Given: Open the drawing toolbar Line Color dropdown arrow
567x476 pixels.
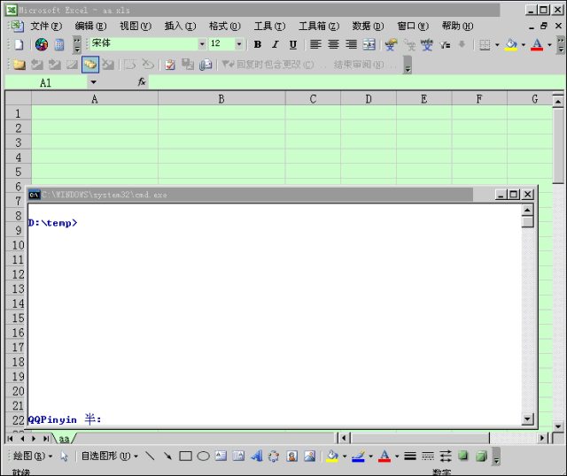Looking at the screenshot, I should click(x=370, y=457).
